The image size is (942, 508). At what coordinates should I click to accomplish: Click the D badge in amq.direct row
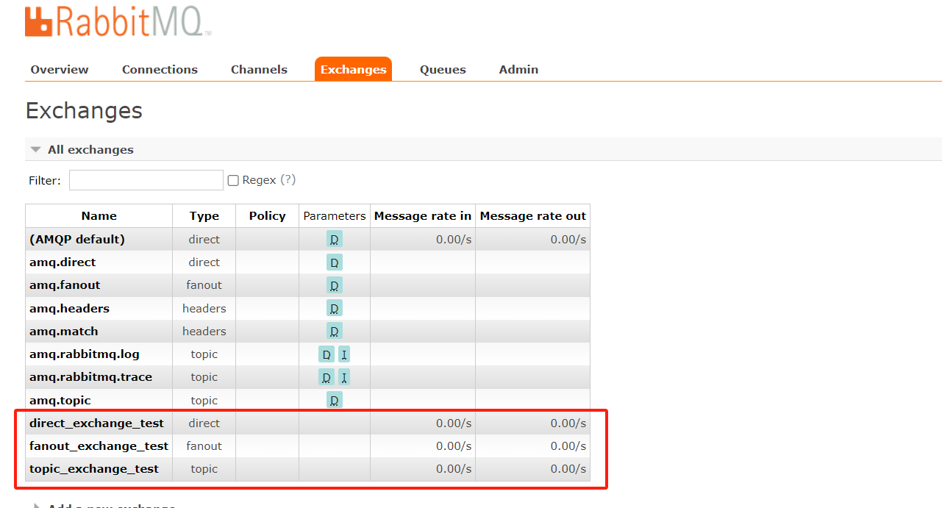click(x=335, y=262)
